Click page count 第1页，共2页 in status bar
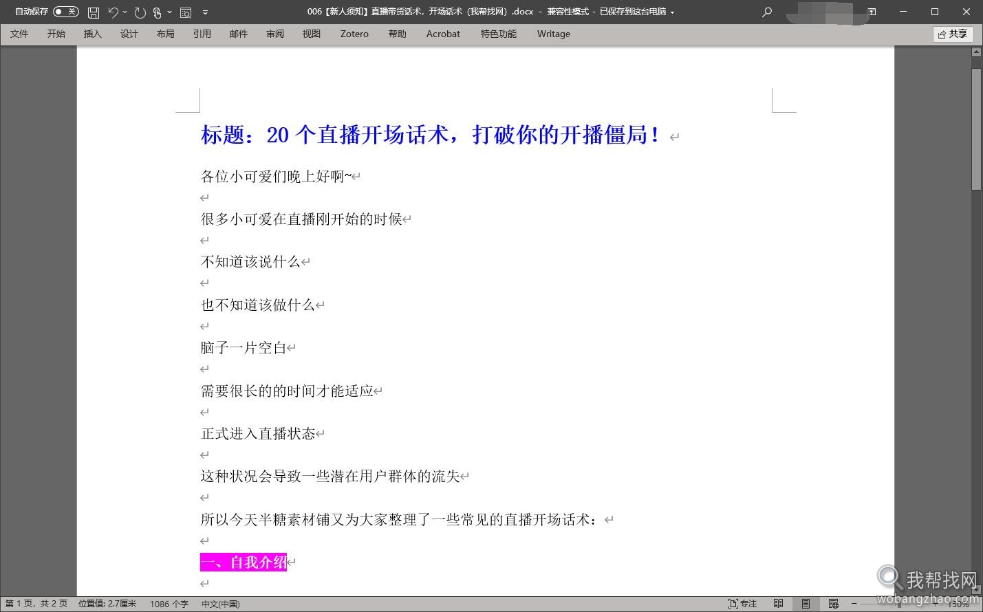983x612 pixels. tap(36, 604)
